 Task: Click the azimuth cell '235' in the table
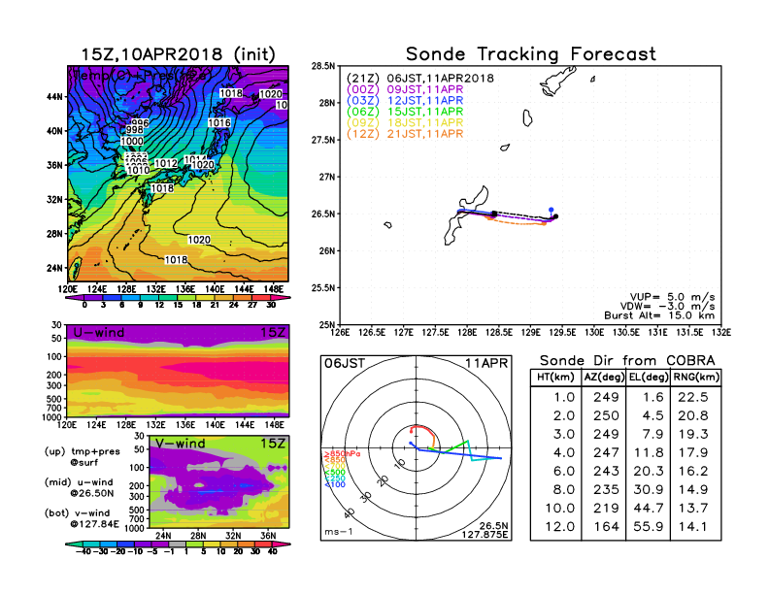click(606, 489)
